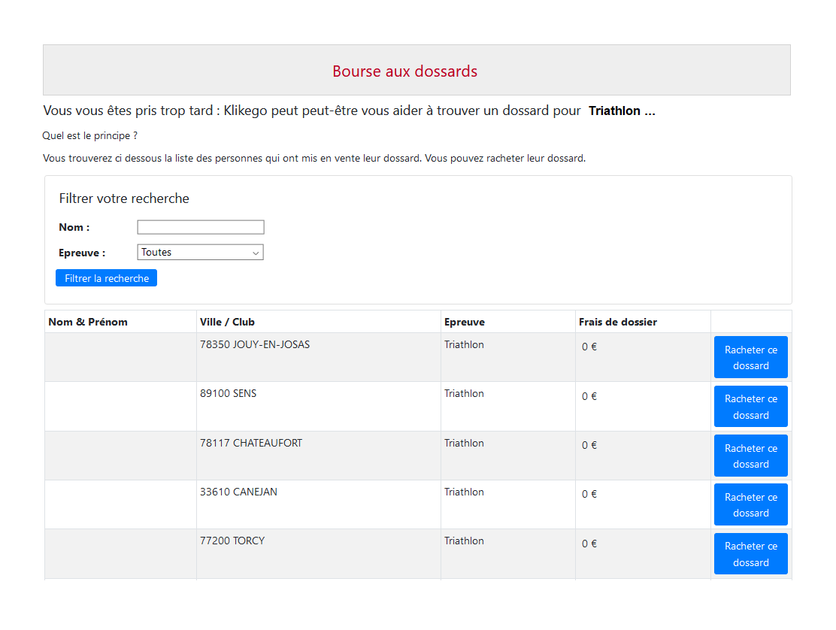Click the Frais de dossier column header
This screenshot has height=630, width=836.
click(617, 322)
